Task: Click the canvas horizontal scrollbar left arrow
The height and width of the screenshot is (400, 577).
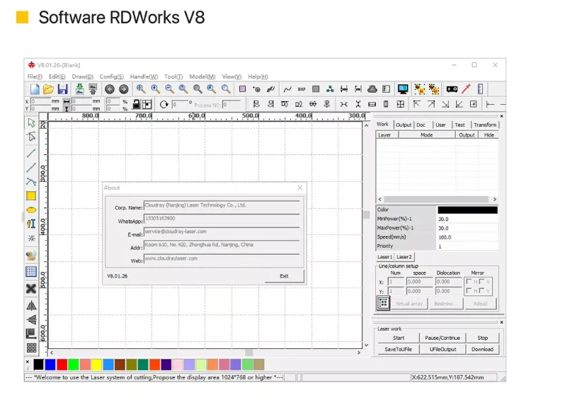Action: tap(52, 353)
